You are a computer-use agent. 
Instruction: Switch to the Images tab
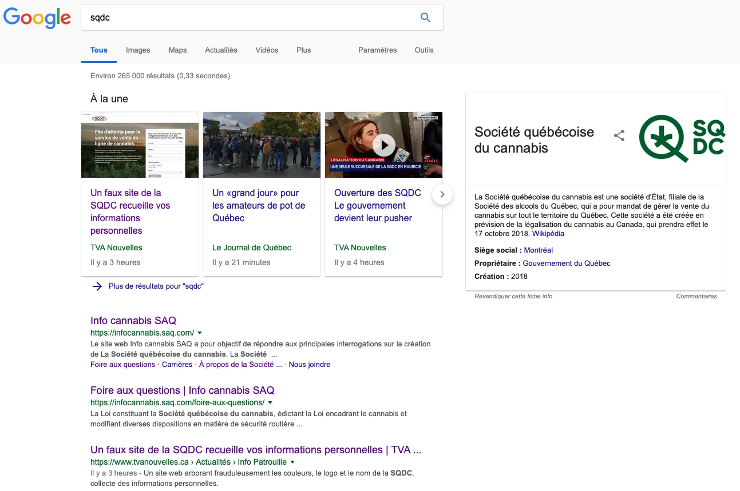pyautogui.click(x=138, y=50)
